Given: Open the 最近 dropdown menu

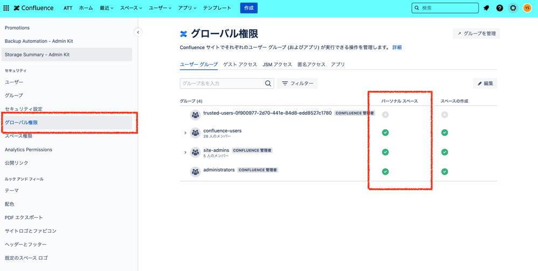Looking at the screenshot, I should tap(106, 8).
